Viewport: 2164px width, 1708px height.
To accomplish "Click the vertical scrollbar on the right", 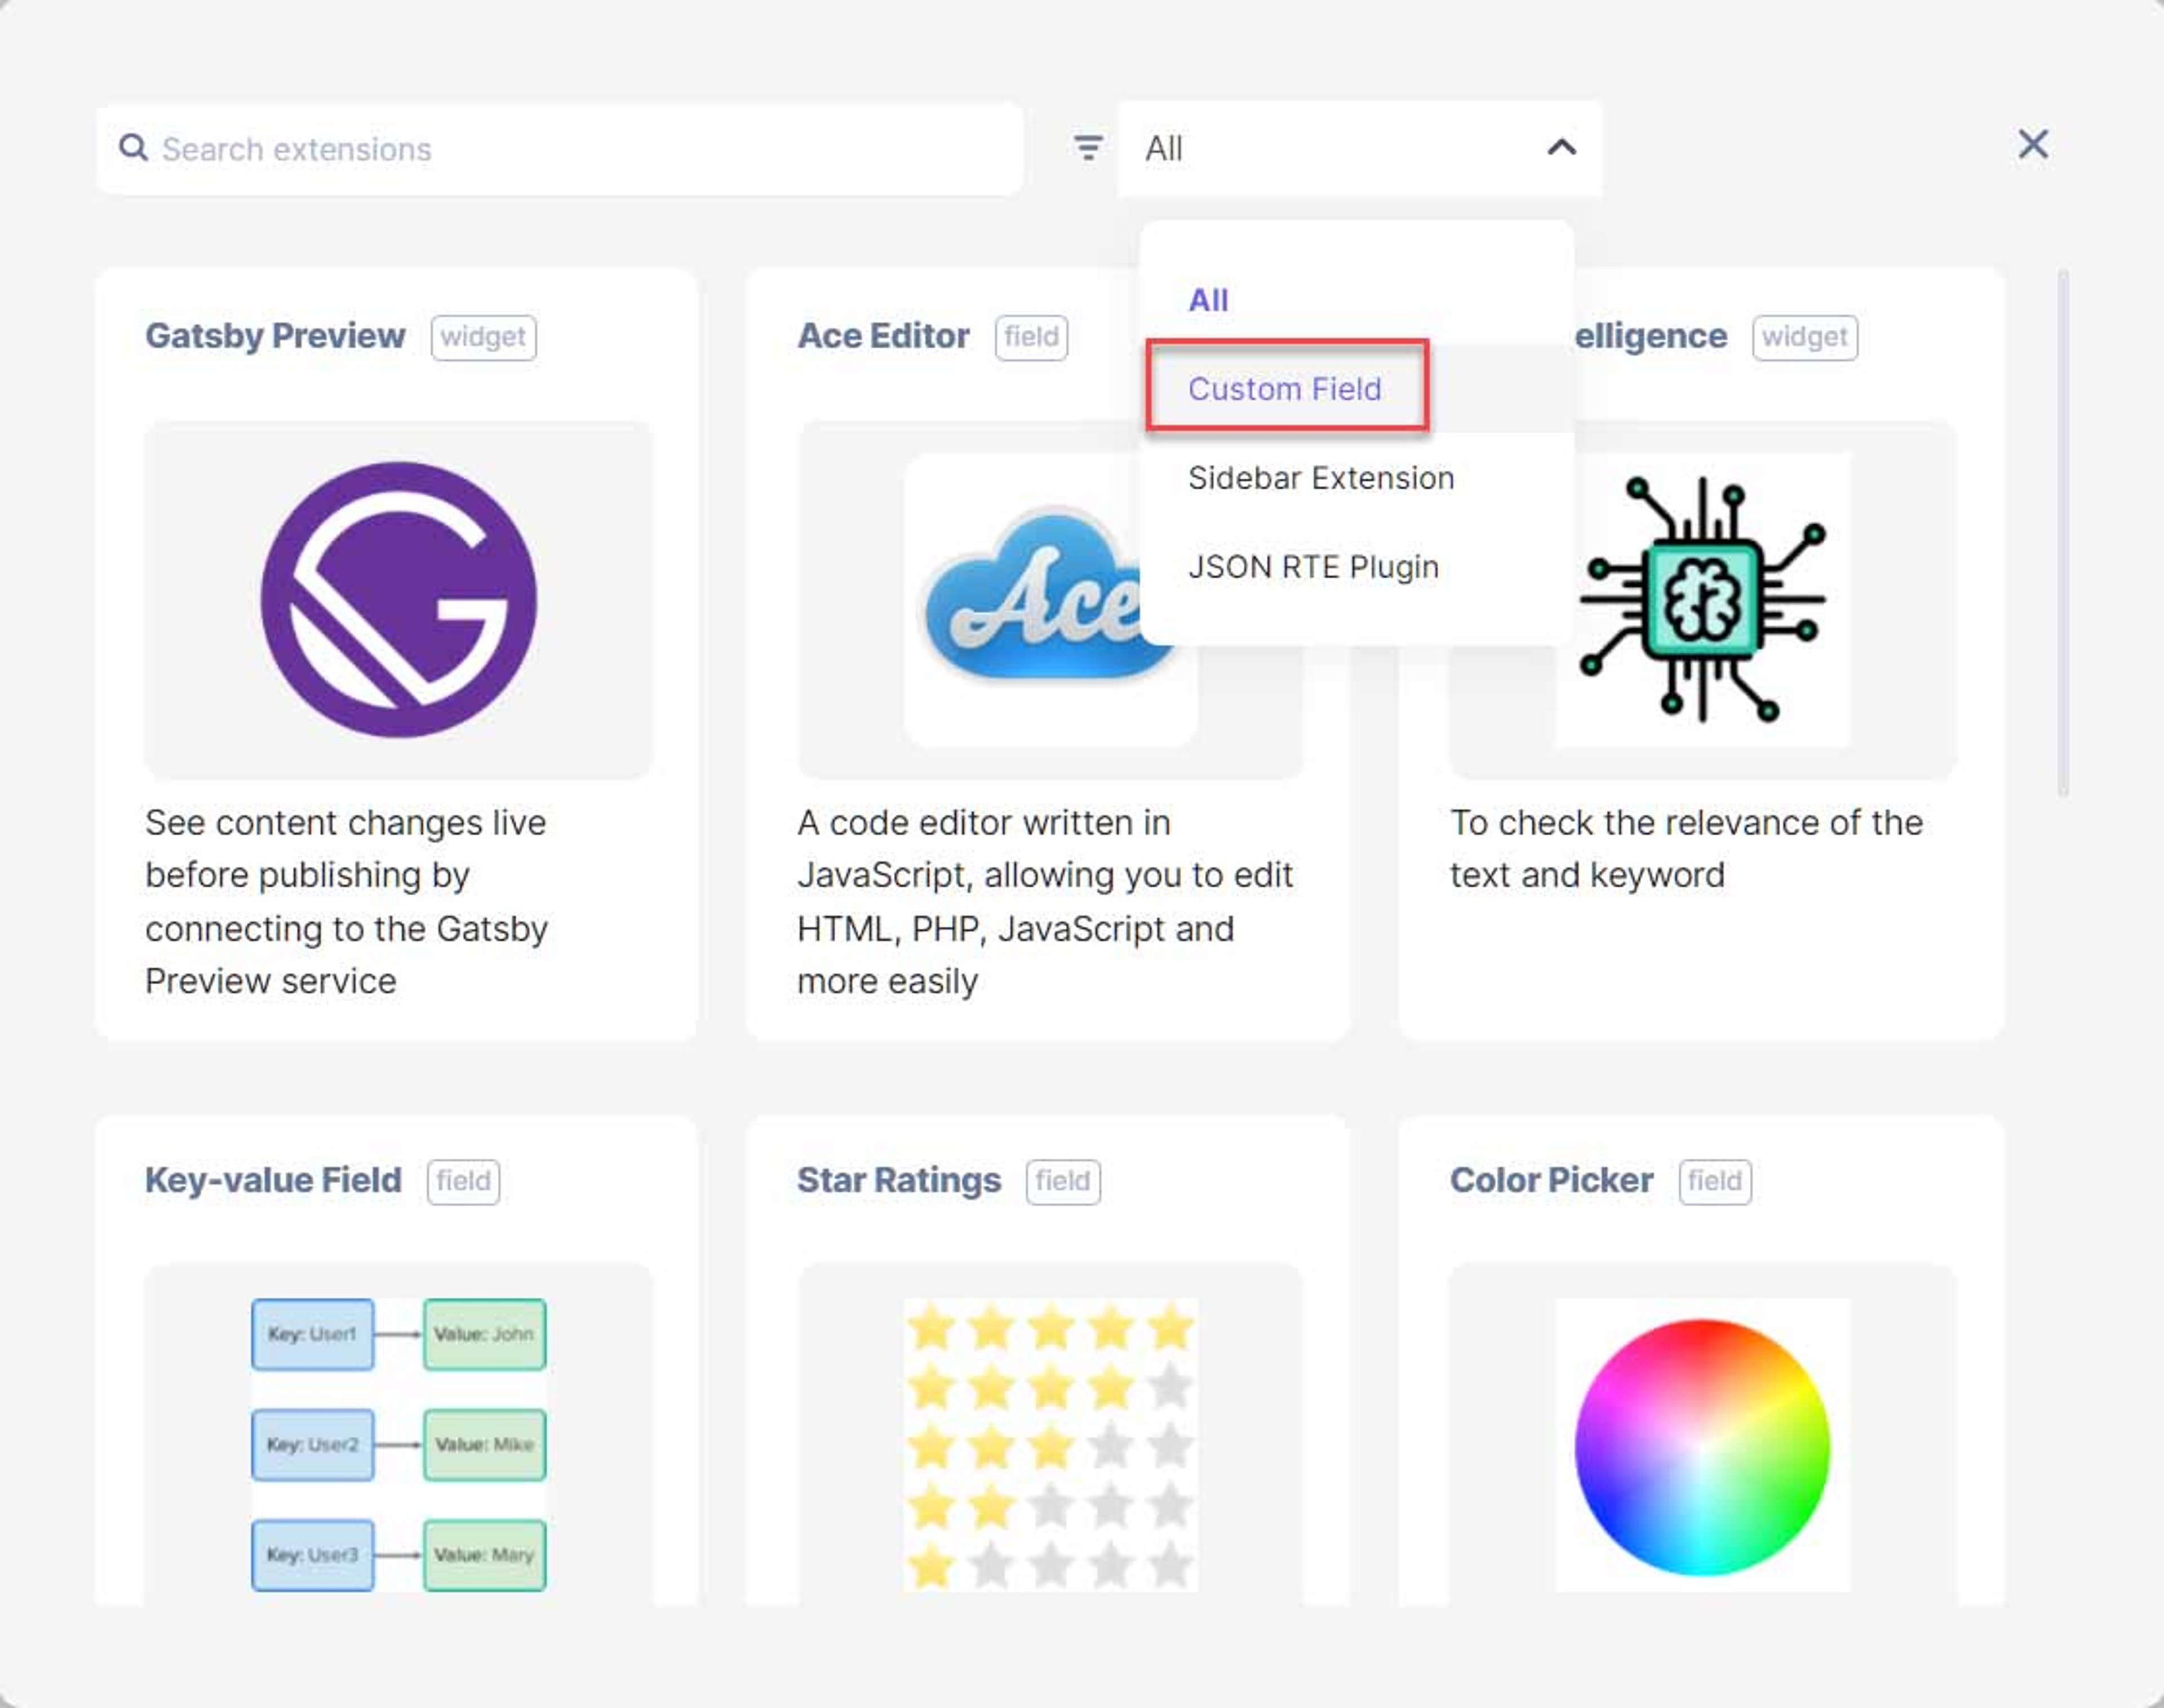I will tap(2063, 533).
